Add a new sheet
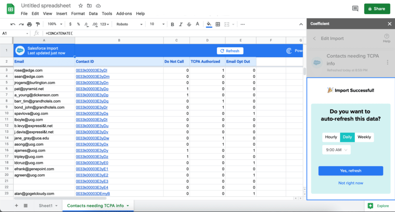 pos(16,205)
